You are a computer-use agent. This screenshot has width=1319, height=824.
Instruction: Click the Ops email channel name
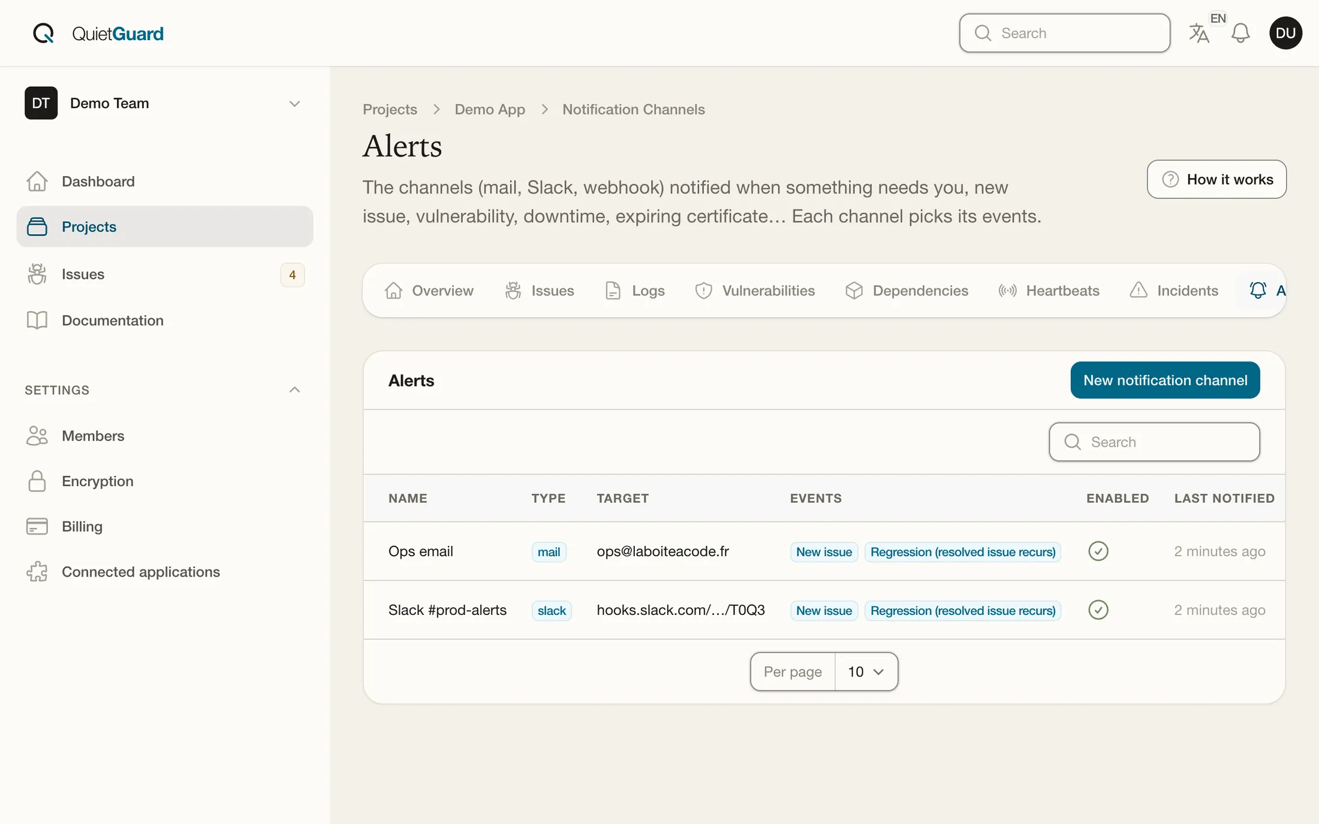(x=420, y=551)
